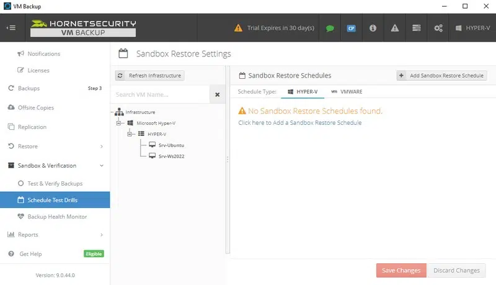Click the Sandbox Restore Settings calendar icon
The width and height of the screenshot is (496, 285).
click(x=123, y=53)
